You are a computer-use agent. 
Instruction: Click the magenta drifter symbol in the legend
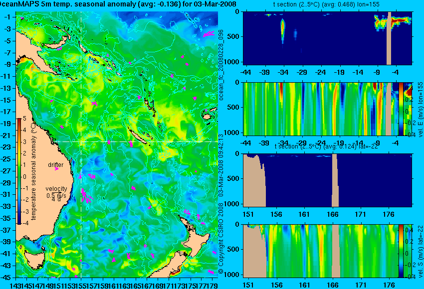56,169
